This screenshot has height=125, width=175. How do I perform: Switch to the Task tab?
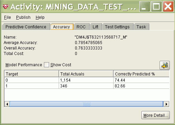coord(141,27)
